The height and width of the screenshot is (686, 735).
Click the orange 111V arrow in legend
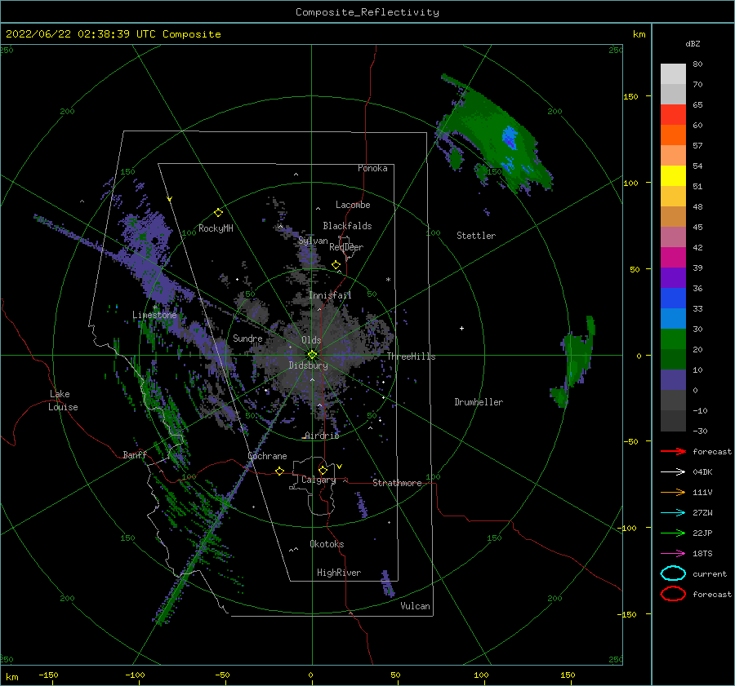(x=673, y=492)
